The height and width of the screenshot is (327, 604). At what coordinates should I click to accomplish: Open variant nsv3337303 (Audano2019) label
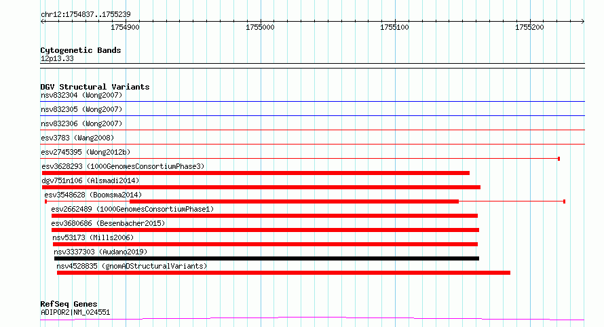[x=100, y=252]
